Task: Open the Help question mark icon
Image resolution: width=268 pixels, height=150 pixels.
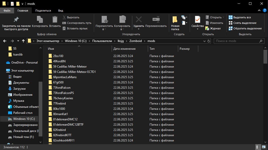Action: click(x=264, y=11)
